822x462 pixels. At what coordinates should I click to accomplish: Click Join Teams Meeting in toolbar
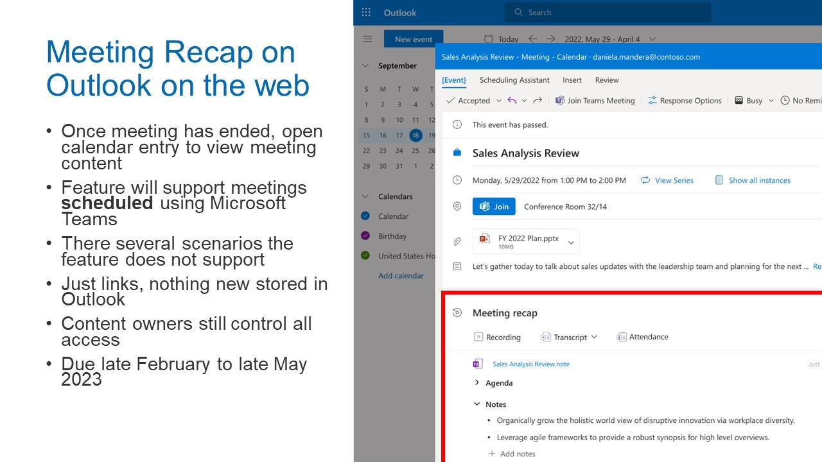[595, 101]
